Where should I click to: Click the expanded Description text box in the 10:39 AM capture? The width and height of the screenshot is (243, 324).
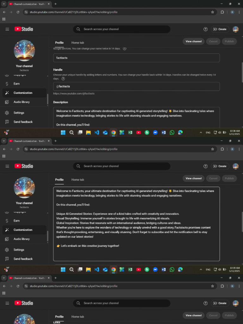tap(136, 224)
